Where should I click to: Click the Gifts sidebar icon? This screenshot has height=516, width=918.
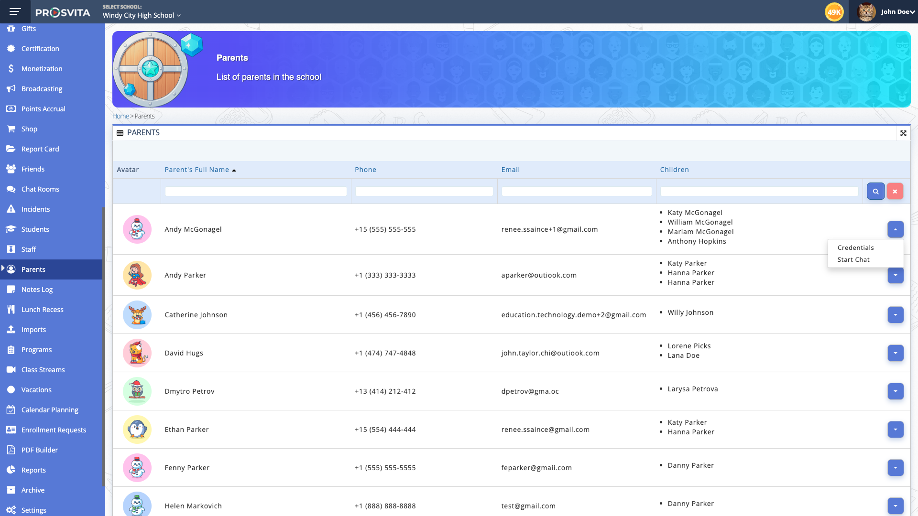tap(11, 29)
